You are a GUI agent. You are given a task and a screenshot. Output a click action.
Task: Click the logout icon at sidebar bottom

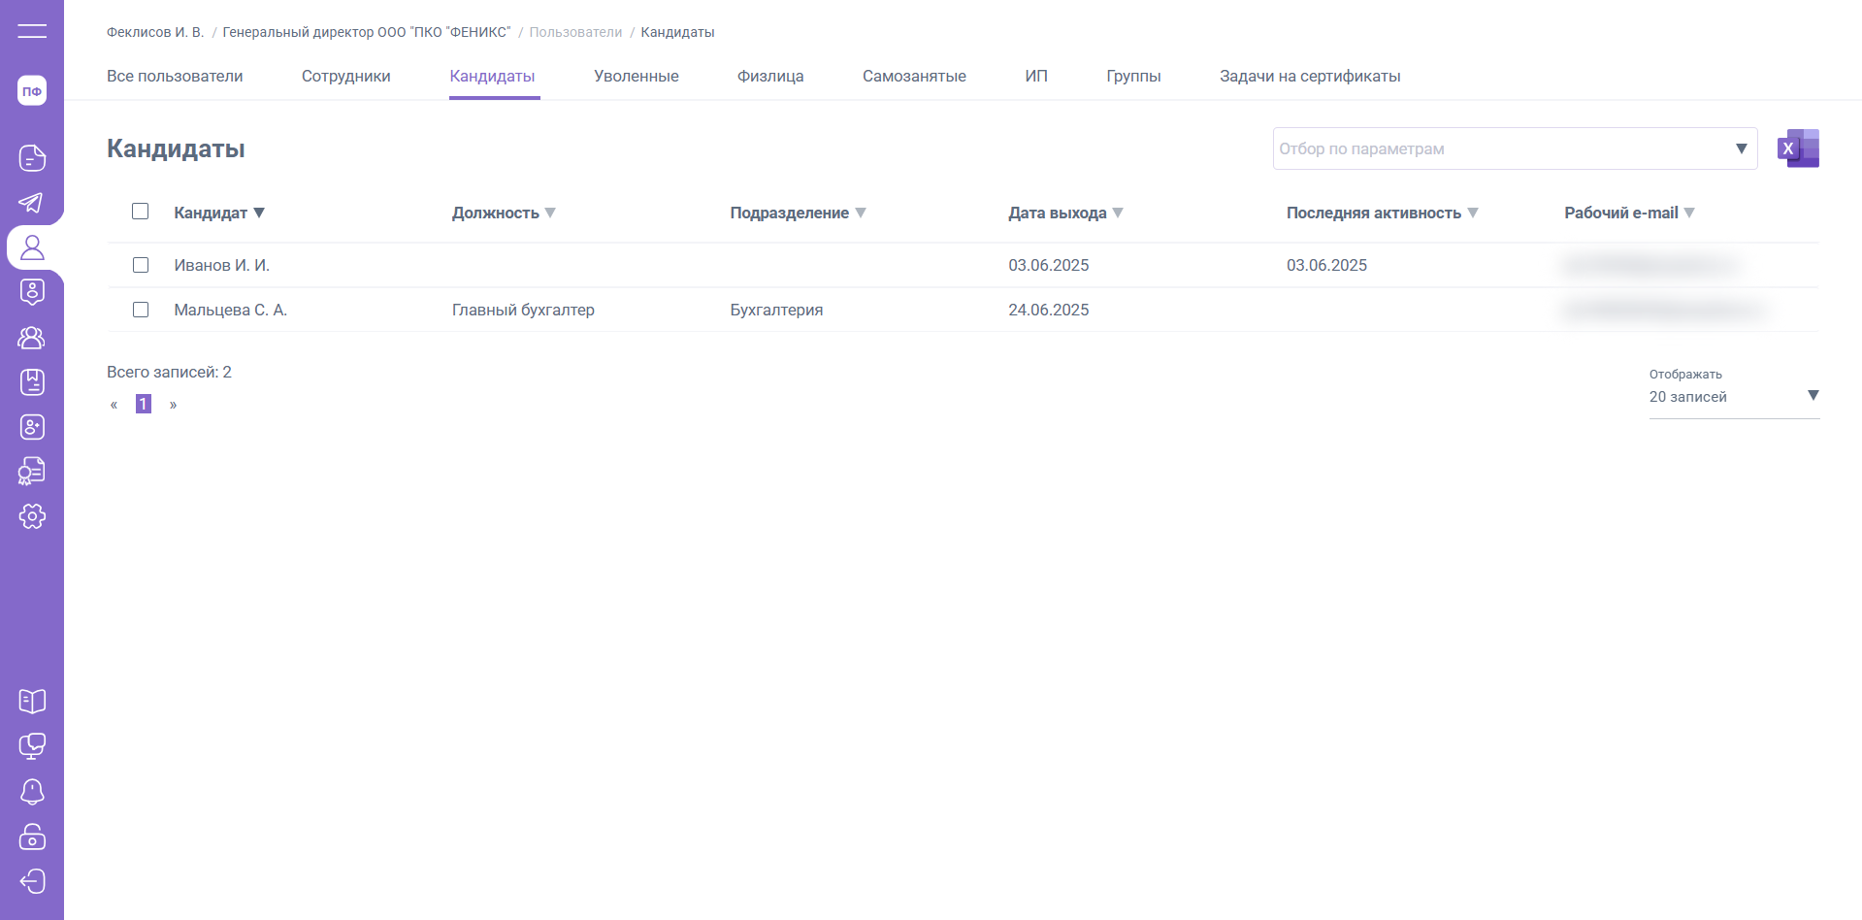click(32, 881)
